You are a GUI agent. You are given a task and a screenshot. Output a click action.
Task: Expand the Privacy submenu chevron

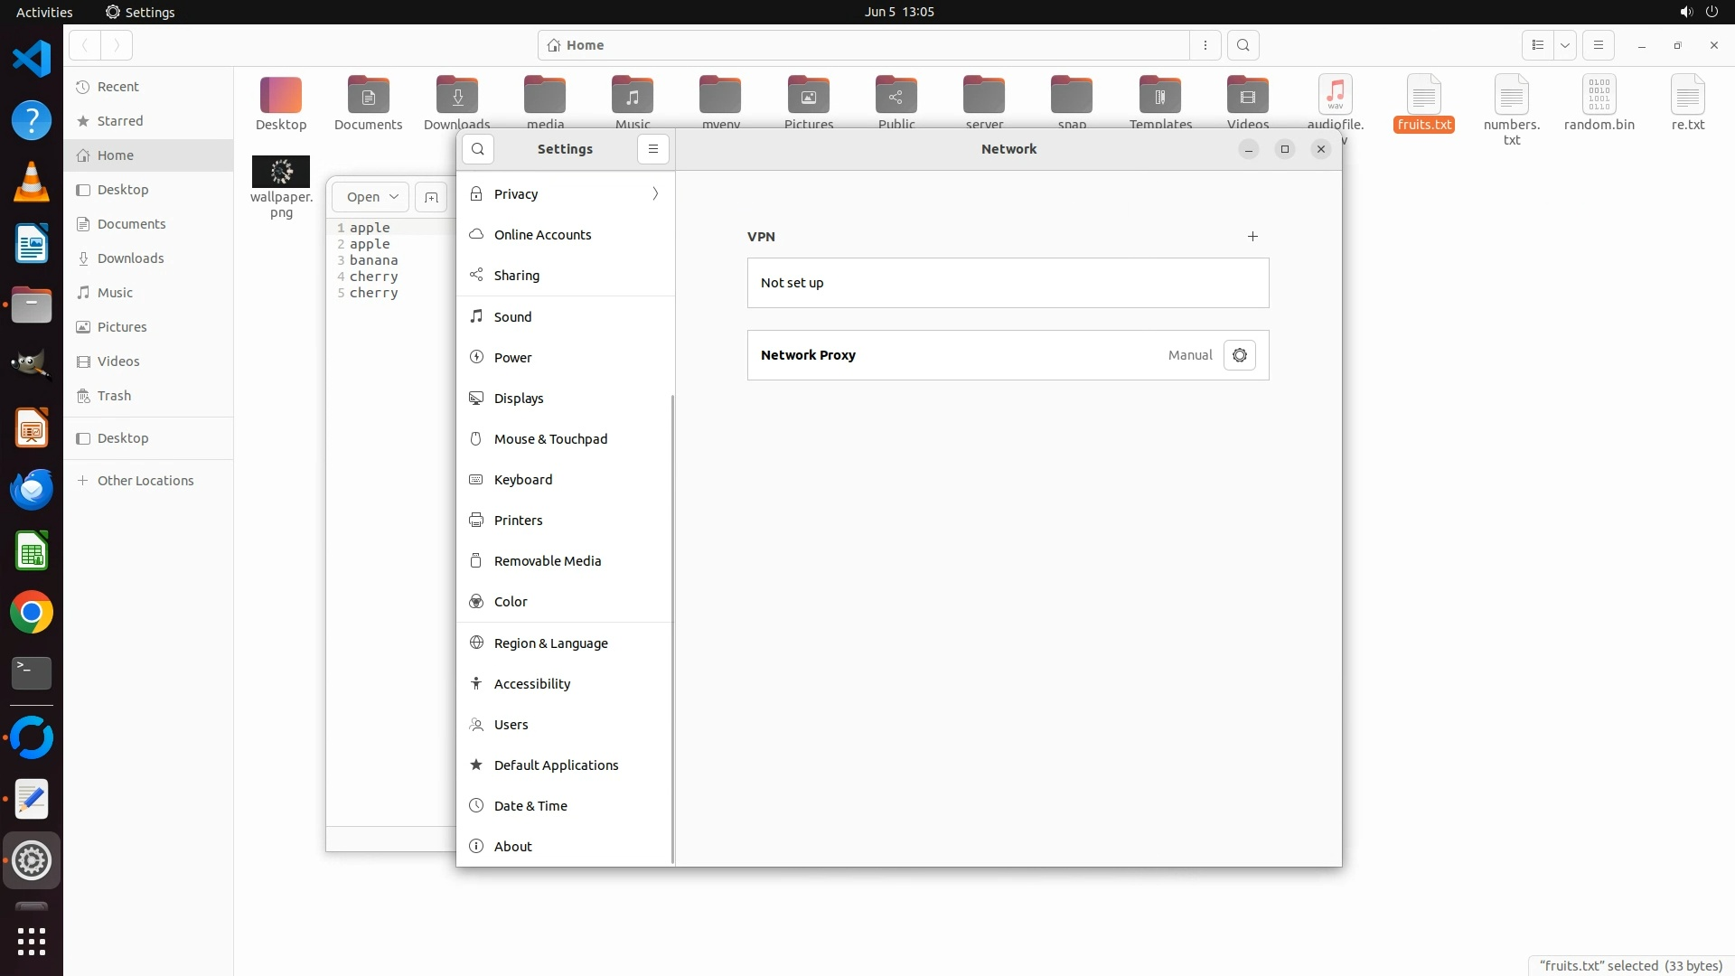[x=655, y=194]
